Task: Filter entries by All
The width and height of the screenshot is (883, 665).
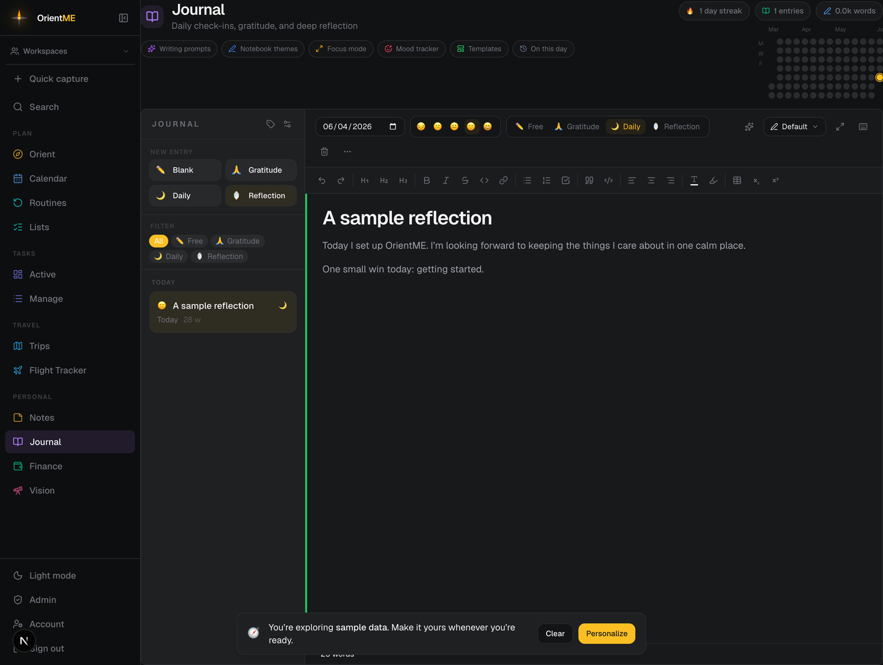Action: (x=158, y=241)
